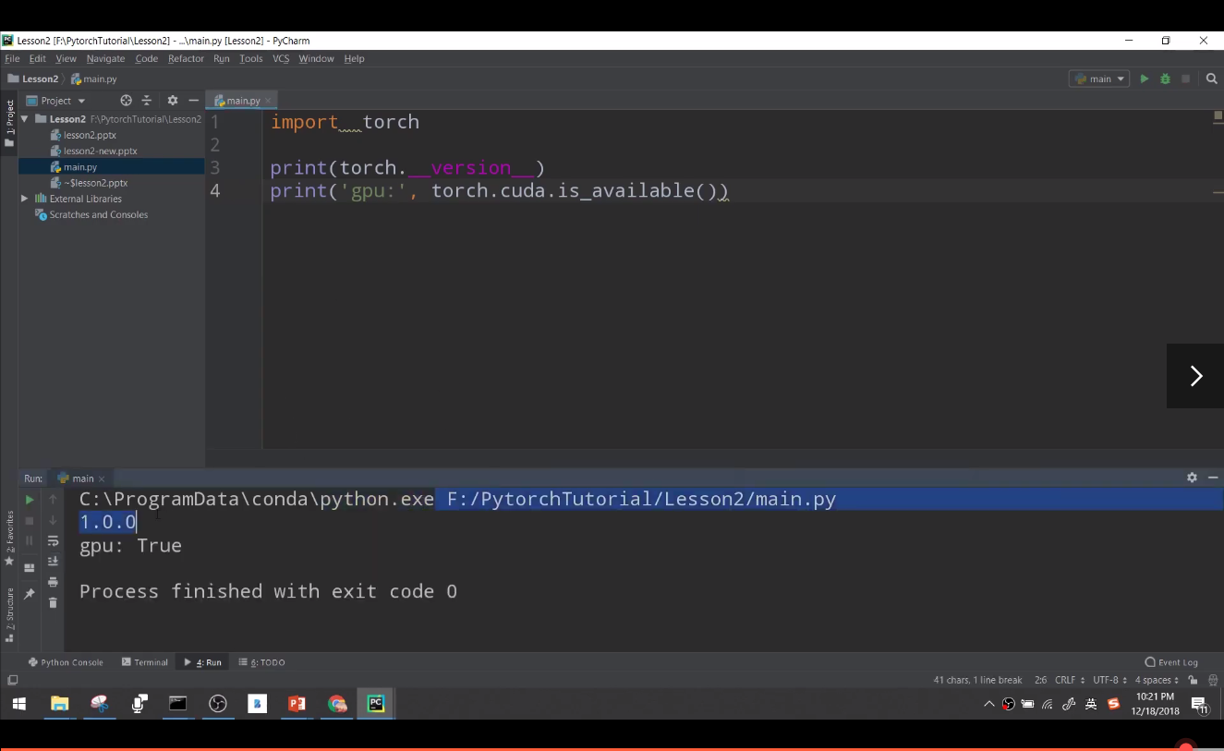Close the main.py editor tab
The image size is (1224, 751).
[269, 101]
